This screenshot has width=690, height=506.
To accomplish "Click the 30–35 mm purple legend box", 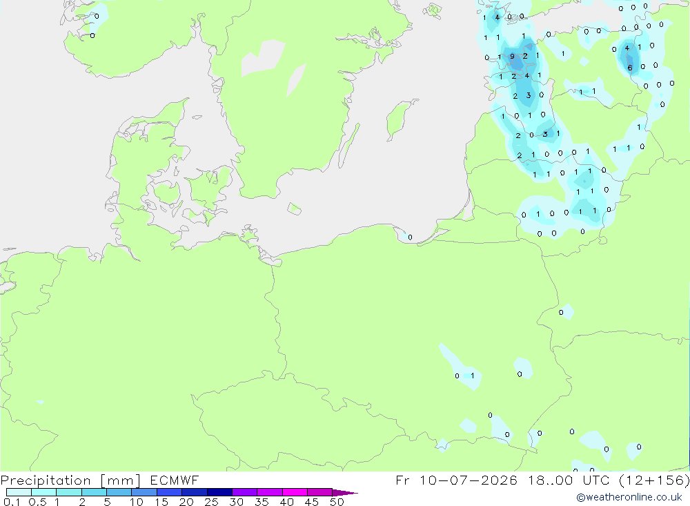I will coord(245,492).
